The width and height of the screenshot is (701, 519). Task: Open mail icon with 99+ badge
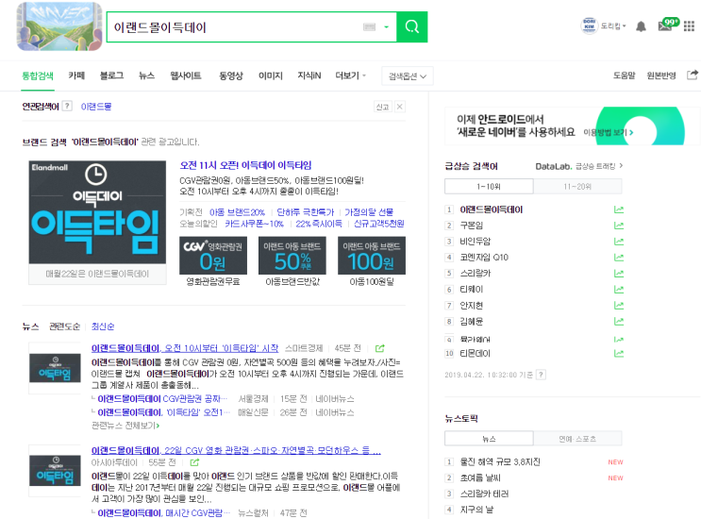click(x=668, y=25)
